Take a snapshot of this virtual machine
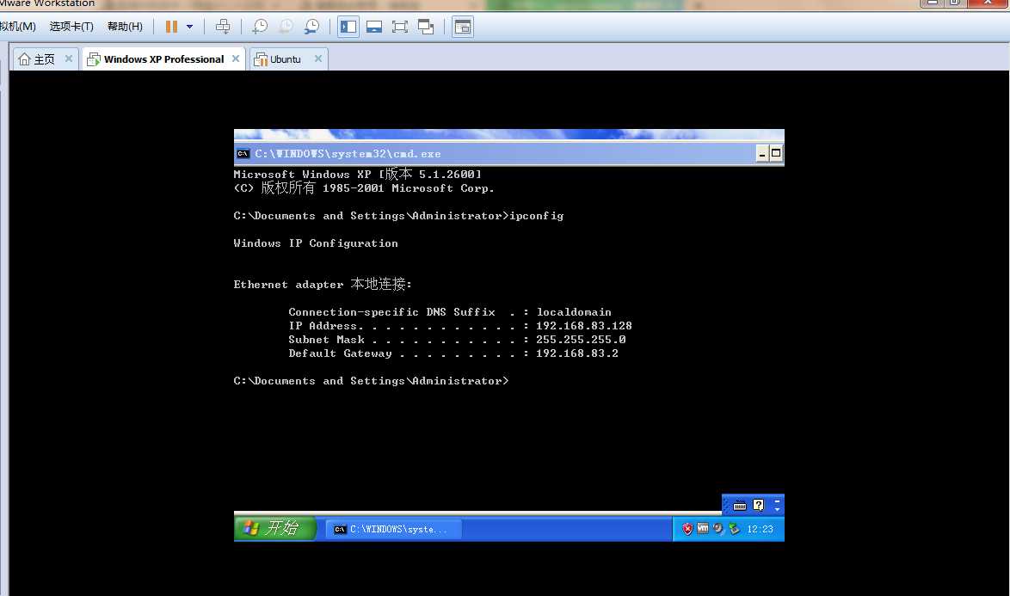 point(260,27)
